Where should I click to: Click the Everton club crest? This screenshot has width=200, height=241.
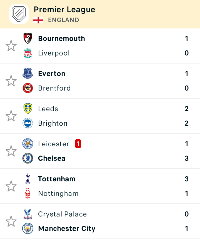[28, 74]
